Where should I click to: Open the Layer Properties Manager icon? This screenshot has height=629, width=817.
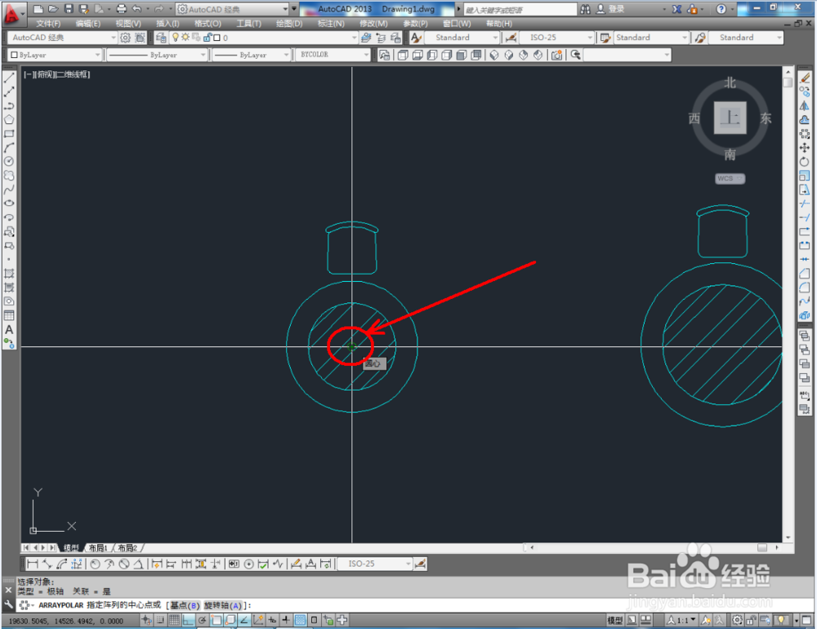pos(161,38)
